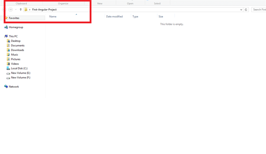Image resolution: width=266 pixels, height=154 pixels.
Task: Open the Music folder from the navigation pane
Action: 15,55
